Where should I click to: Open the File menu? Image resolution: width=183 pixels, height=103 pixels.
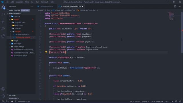coord(7,2)
